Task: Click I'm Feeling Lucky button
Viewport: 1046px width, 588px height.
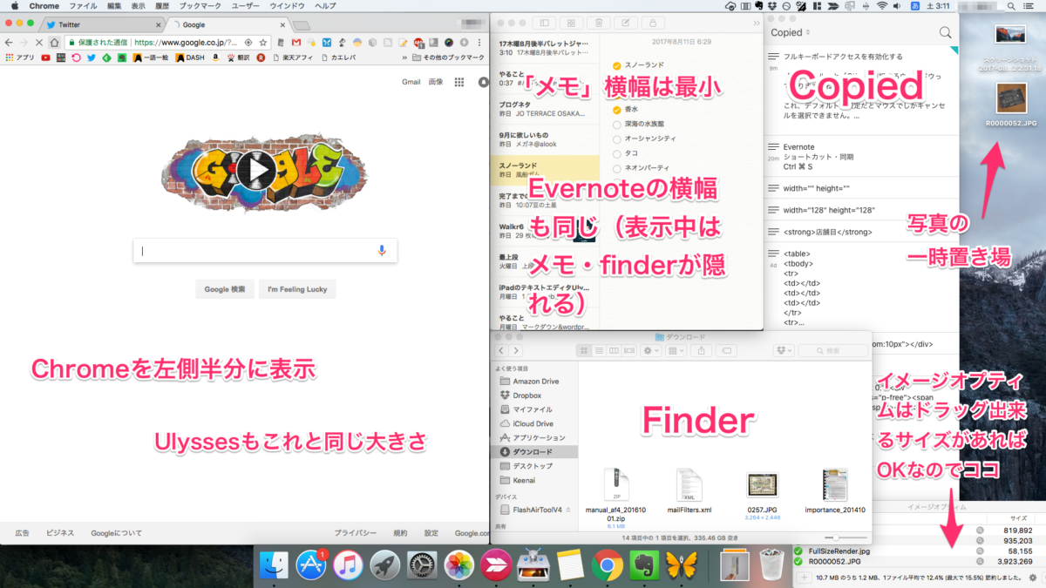Action: (297, 289)
